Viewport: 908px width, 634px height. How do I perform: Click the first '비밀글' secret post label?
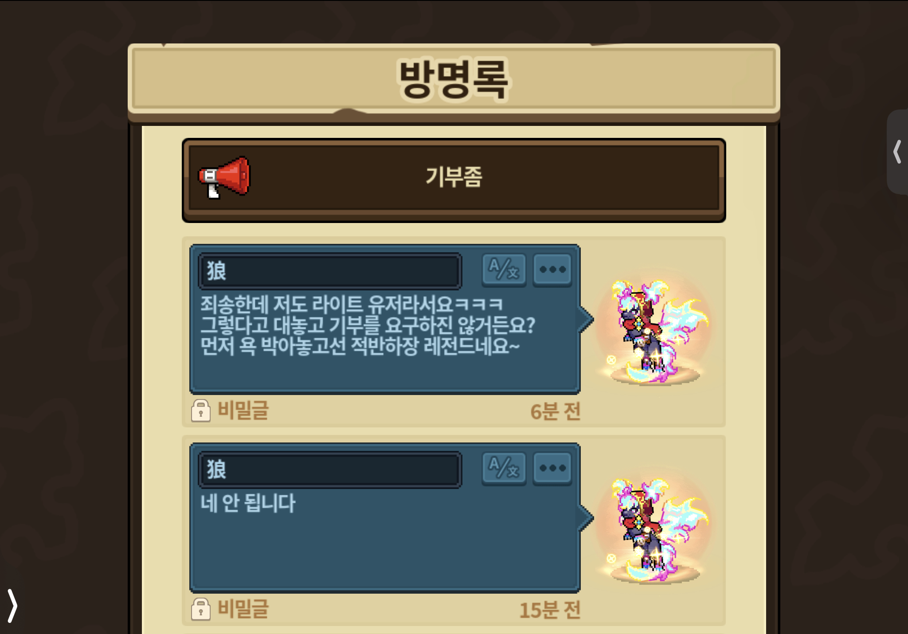pyautogui.click(x=243, y=411)
